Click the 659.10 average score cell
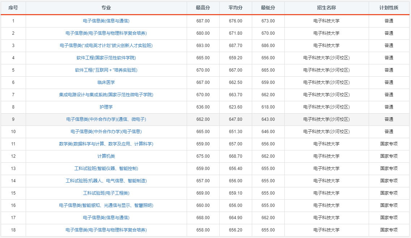This screenshot has height=238, width=411. [236, 194]
